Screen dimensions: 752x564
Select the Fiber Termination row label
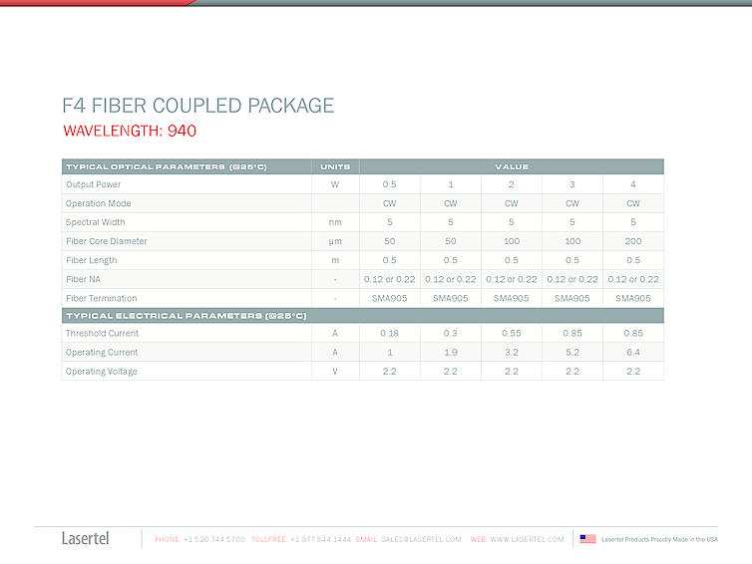click(101, 298)
